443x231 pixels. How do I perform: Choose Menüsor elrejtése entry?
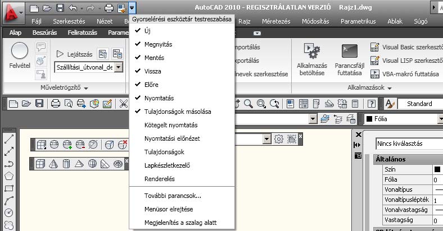(x=182, y=209)
